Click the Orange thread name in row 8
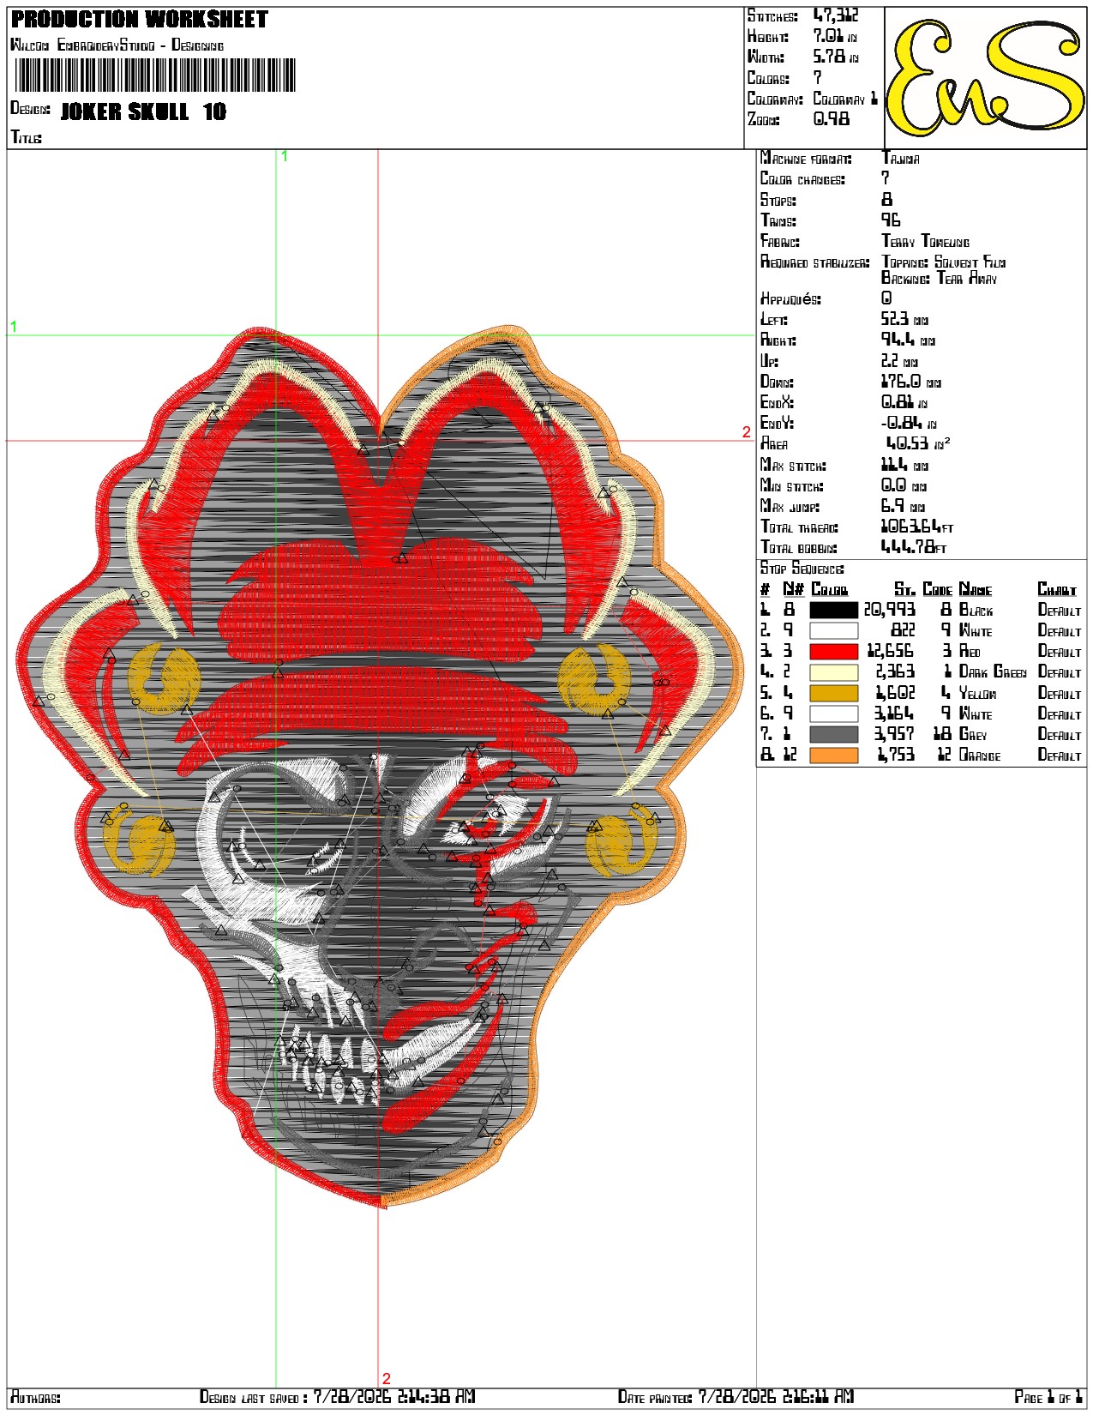Screen dimensions: 1093x1415 point(980,756)
